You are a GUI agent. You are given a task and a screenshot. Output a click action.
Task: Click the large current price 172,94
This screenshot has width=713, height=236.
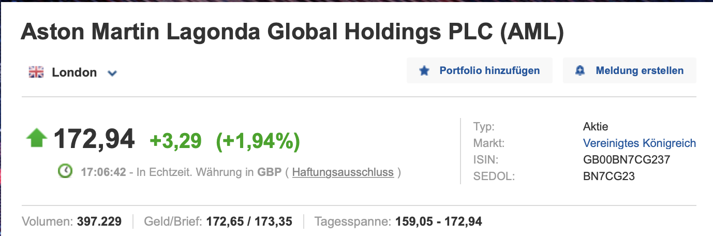tap(94, 139)
